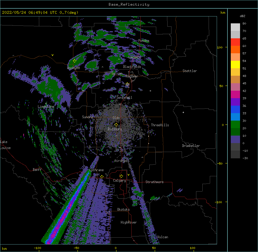This screenshot has width=258, height=252.
Task: Click the 10 dBZ purple legend swatch
Action: pyautogui.click(x=235, y=139)
